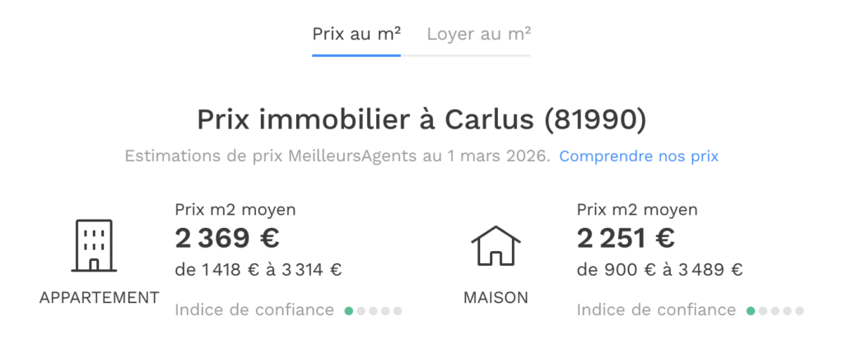Click the MeilleursAgents estimation date text
843x358 pixels.
coord(338,156)
